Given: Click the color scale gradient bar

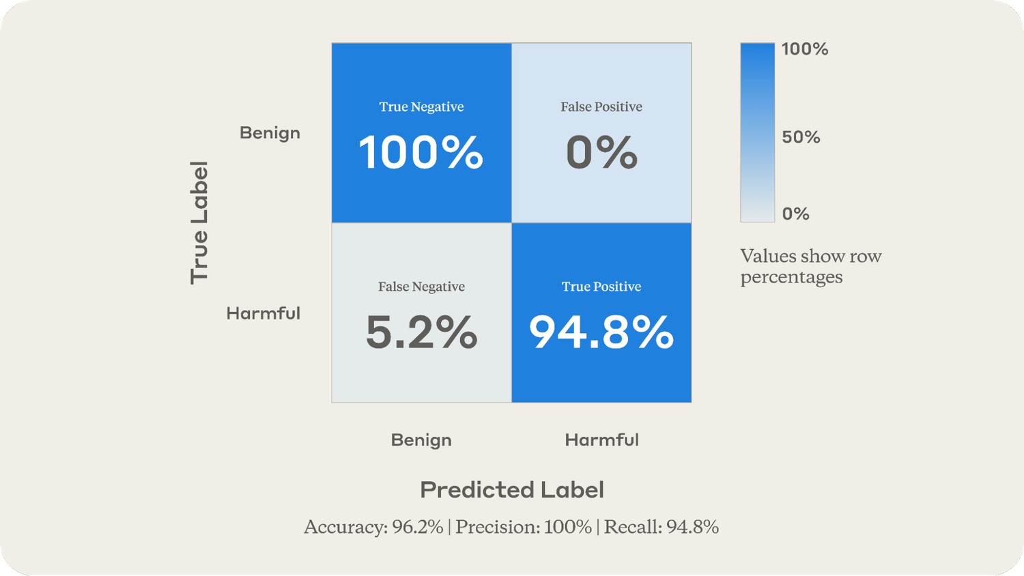Looking at the screenshot, I should (x=757, y=132).
